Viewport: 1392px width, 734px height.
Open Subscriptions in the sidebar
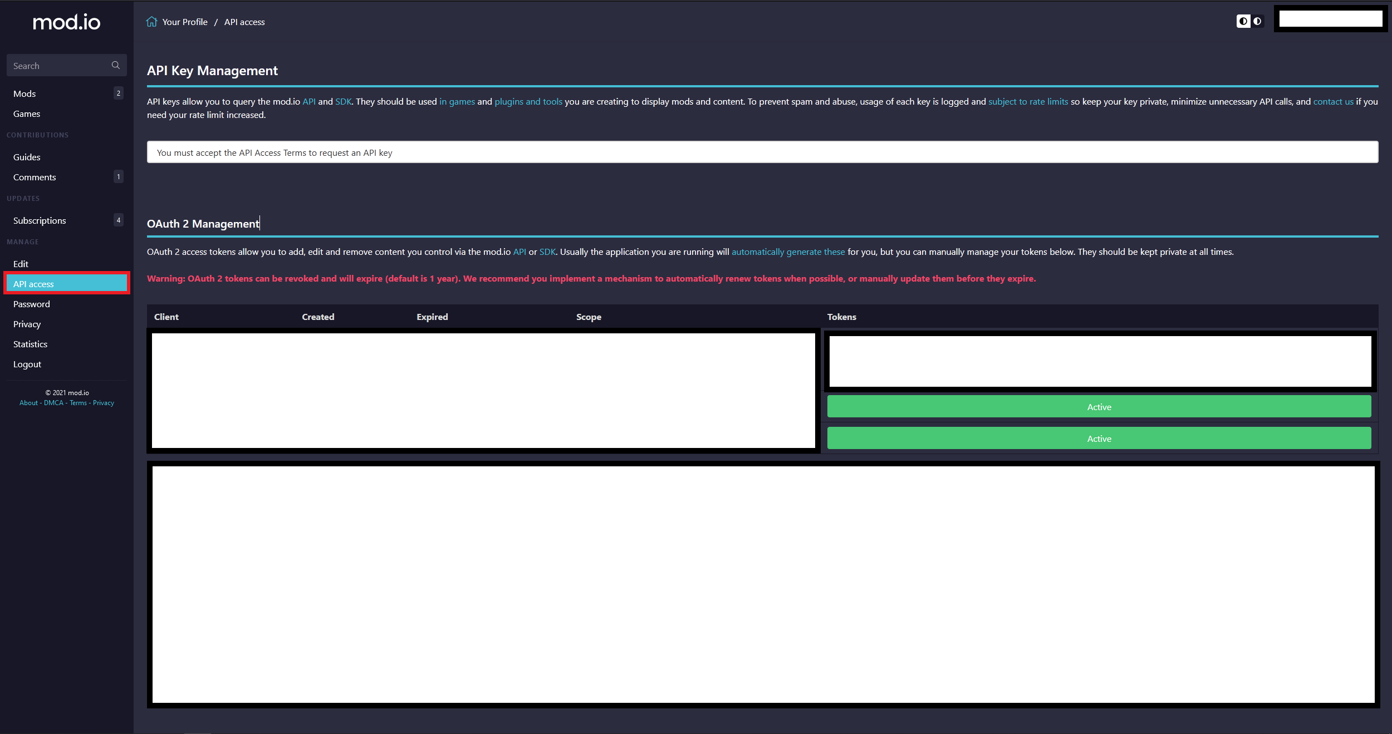(40, 220)
